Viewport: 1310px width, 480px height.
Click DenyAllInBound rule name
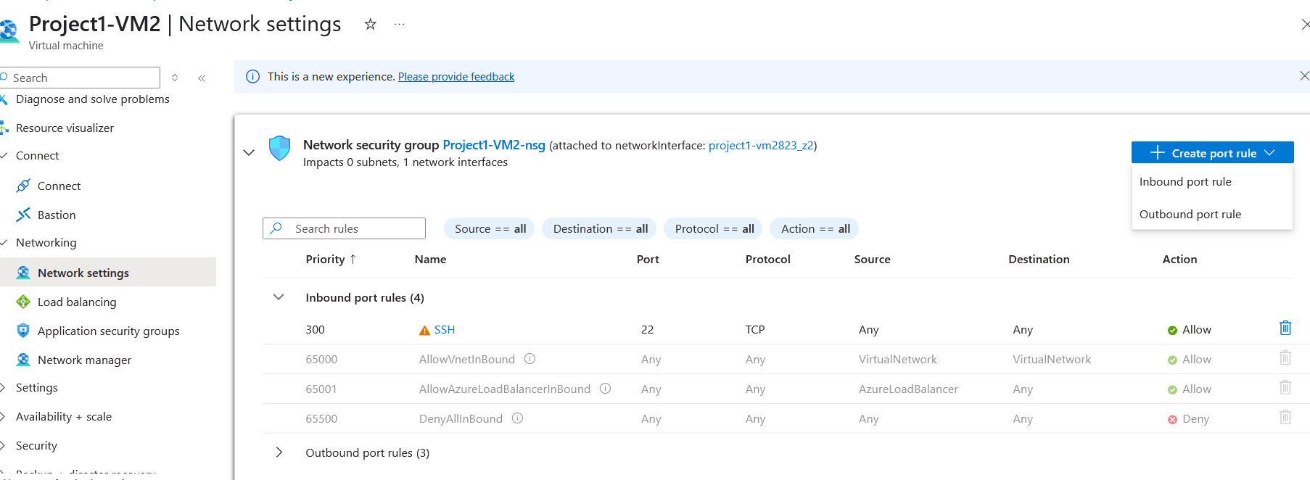[x=461, y=418]
